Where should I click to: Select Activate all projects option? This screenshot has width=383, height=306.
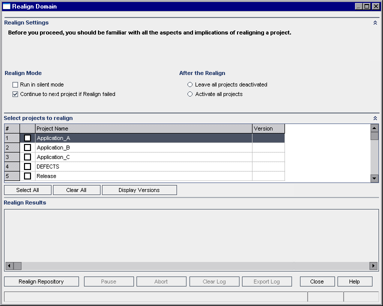190,94
